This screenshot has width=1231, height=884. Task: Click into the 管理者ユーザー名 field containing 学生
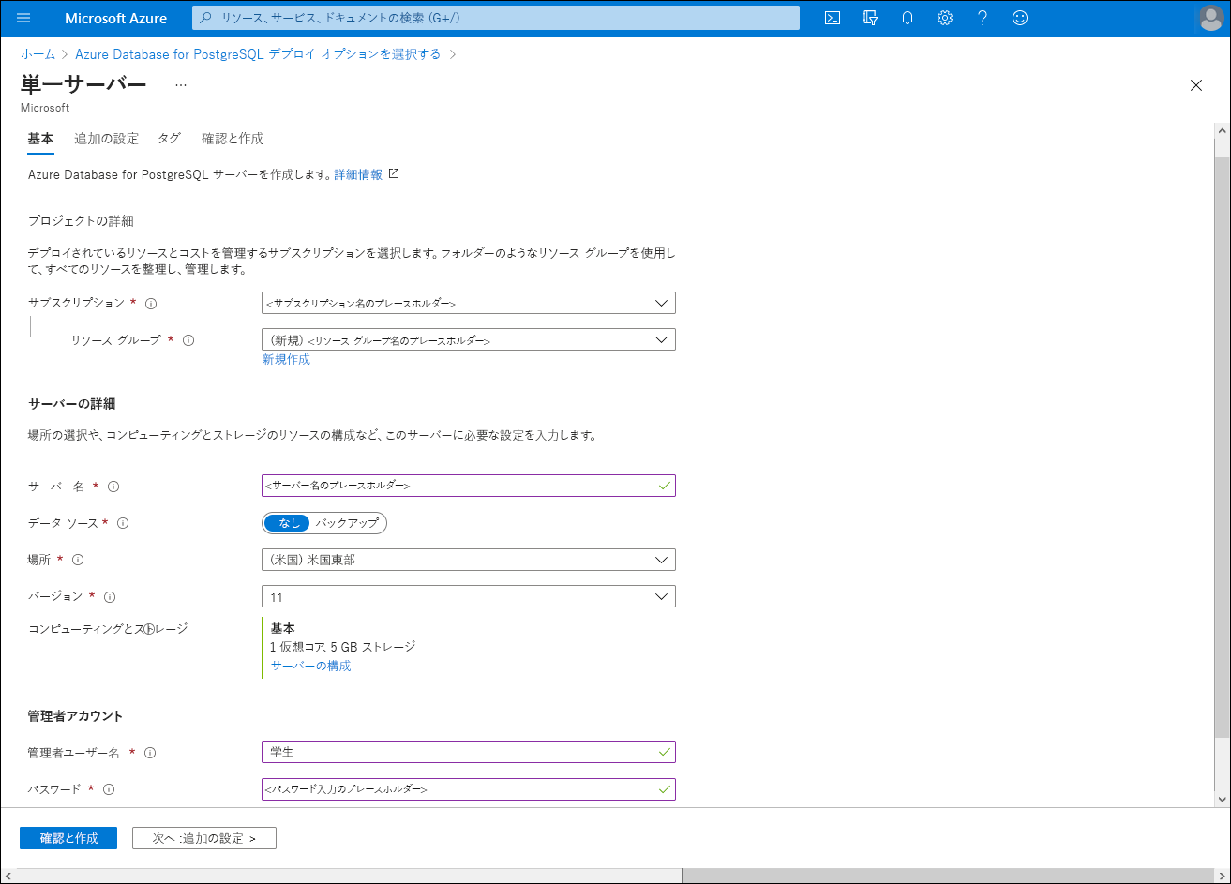[469, 753]
